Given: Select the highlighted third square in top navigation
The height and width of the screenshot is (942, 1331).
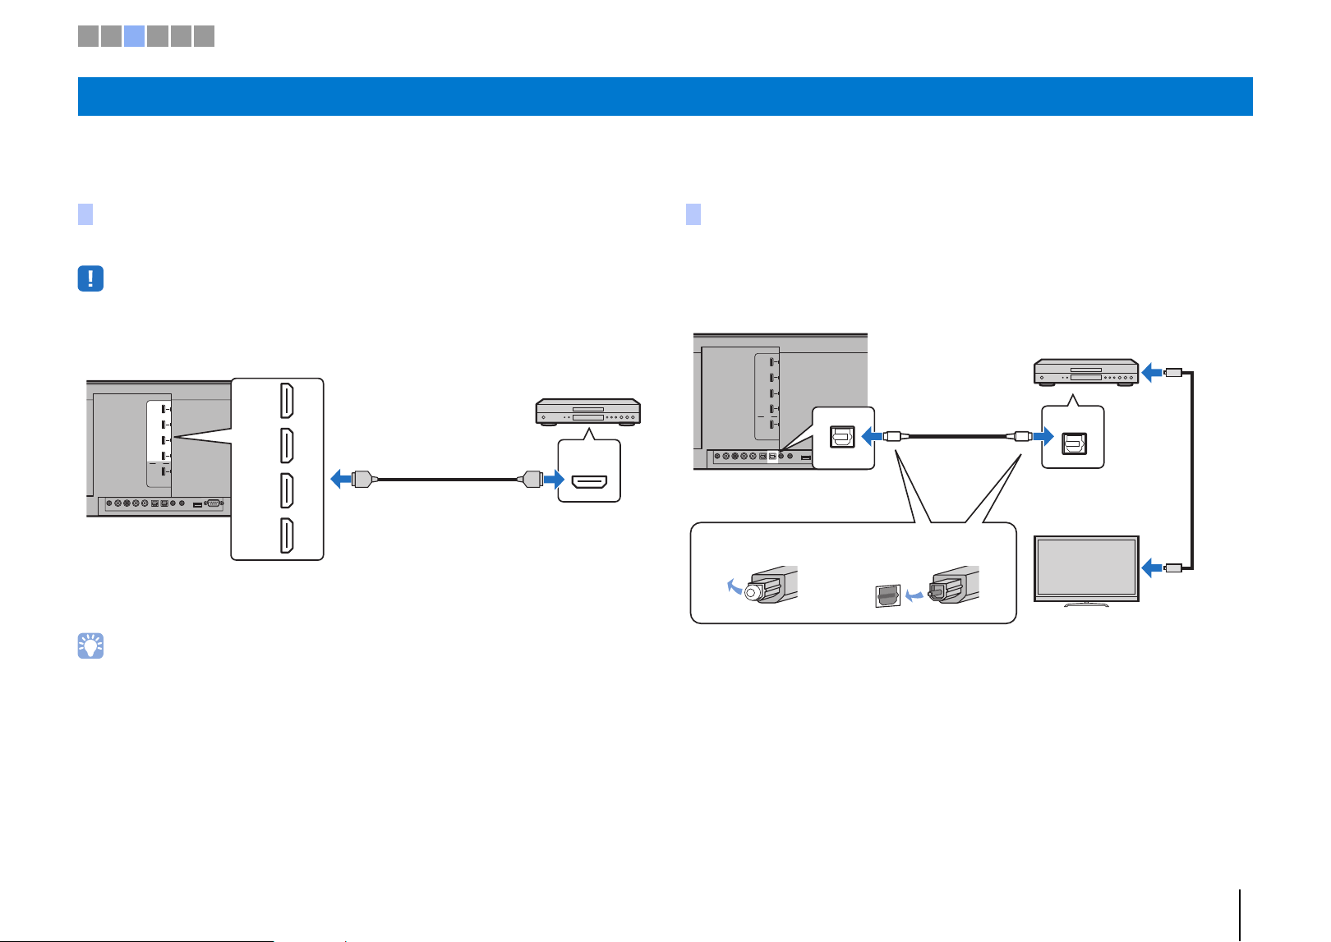Looking at the screenshot, I should 135,35.
